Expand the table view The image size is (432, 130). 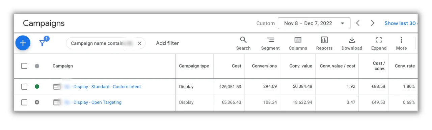coord(379,44)
